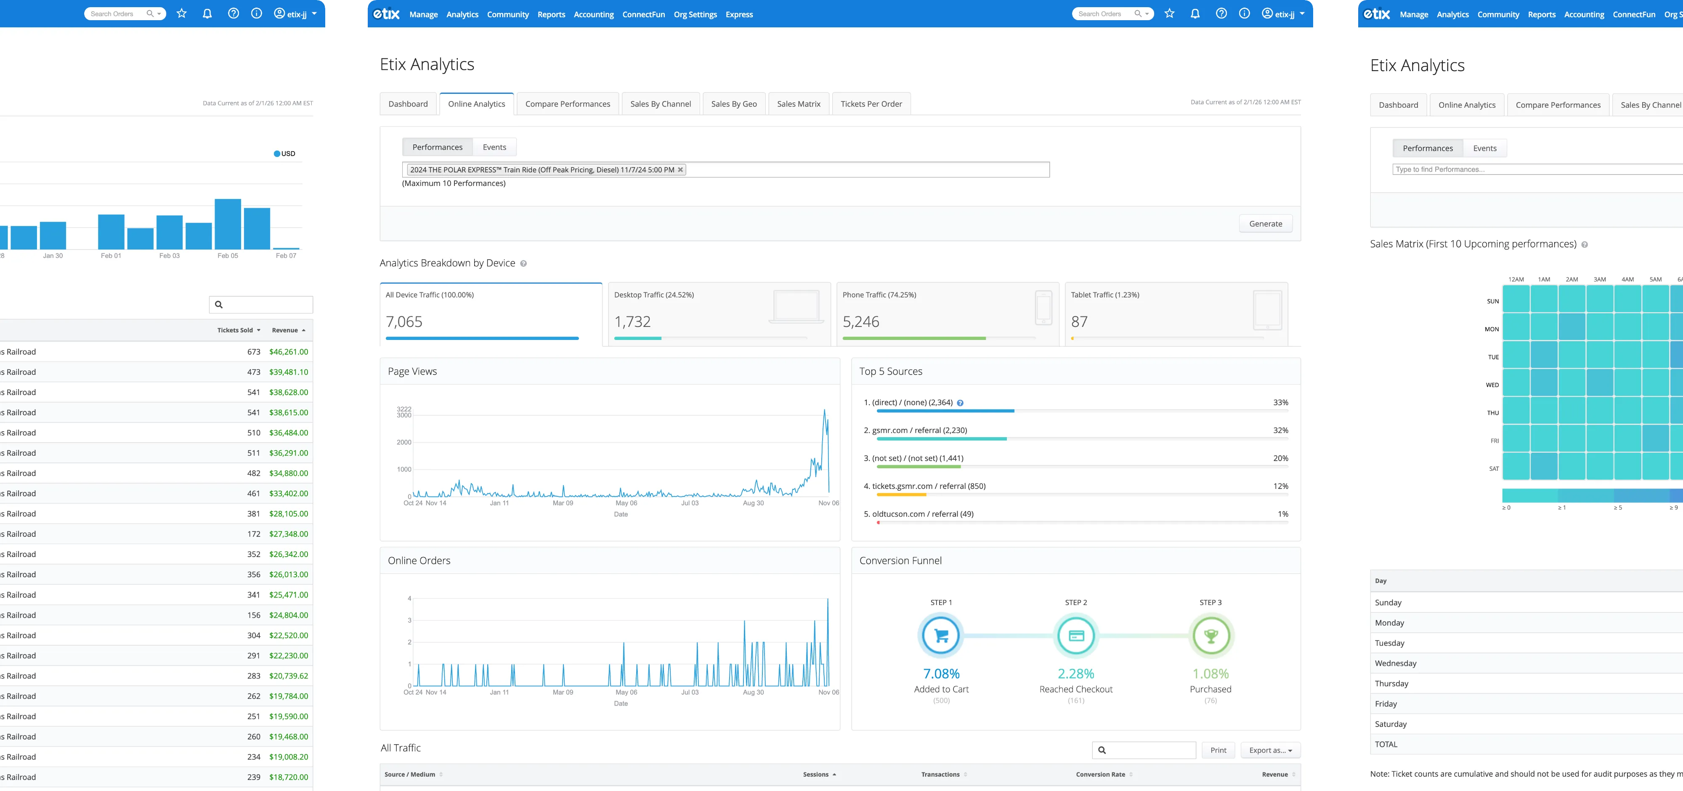Click the cart icon in conversion funnel Step 1
This screenshot has height=791, width=1683.
941,635
